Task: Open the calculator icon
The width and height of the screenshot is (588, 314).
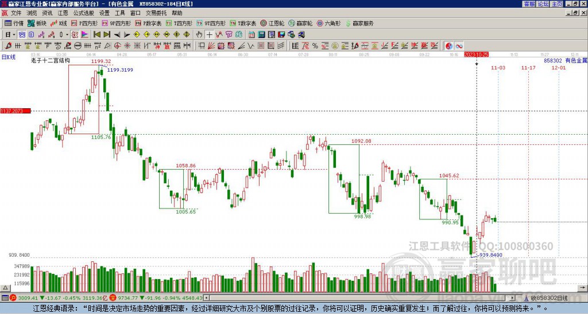Action: coord(262,35)
